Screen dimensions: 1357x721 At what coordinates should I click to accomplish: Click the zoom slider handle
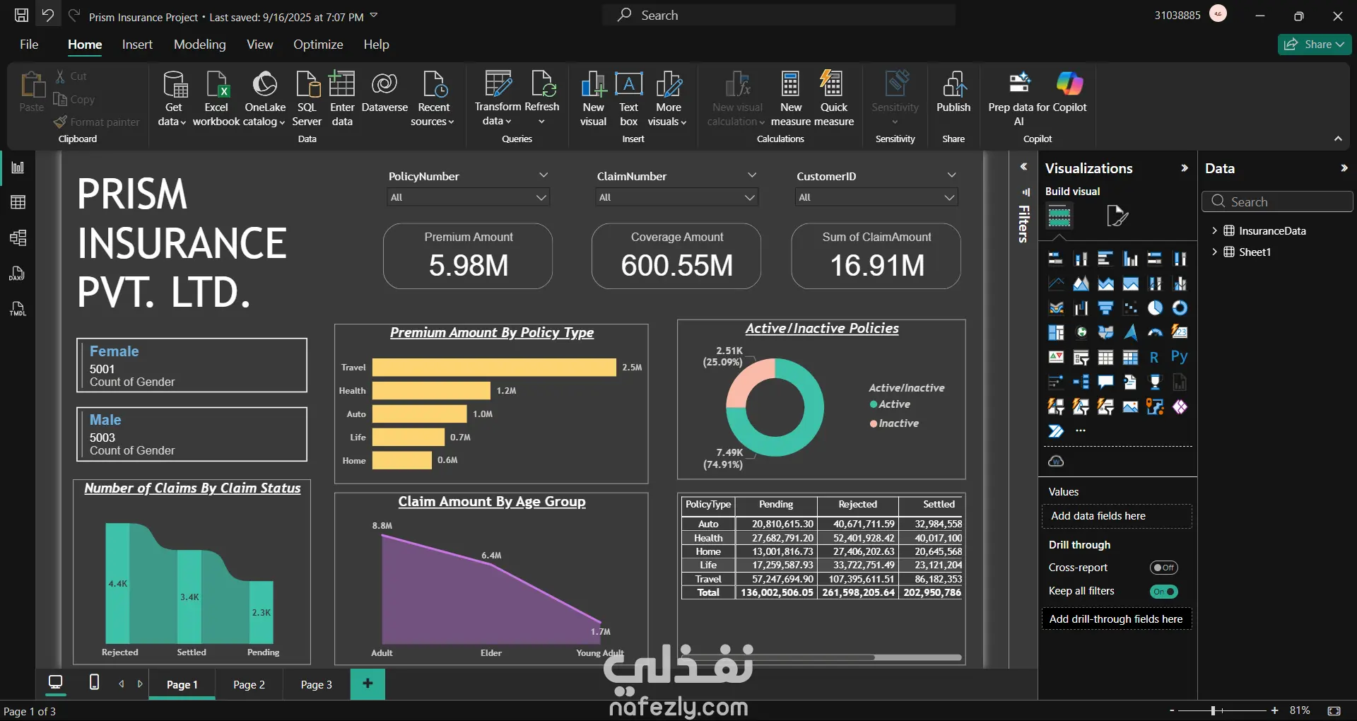tap(1213, 710)
